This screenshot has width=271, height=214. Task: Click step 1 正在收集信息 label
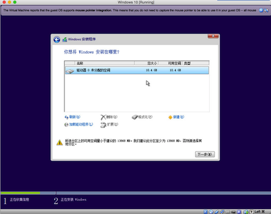pos(20,199)
